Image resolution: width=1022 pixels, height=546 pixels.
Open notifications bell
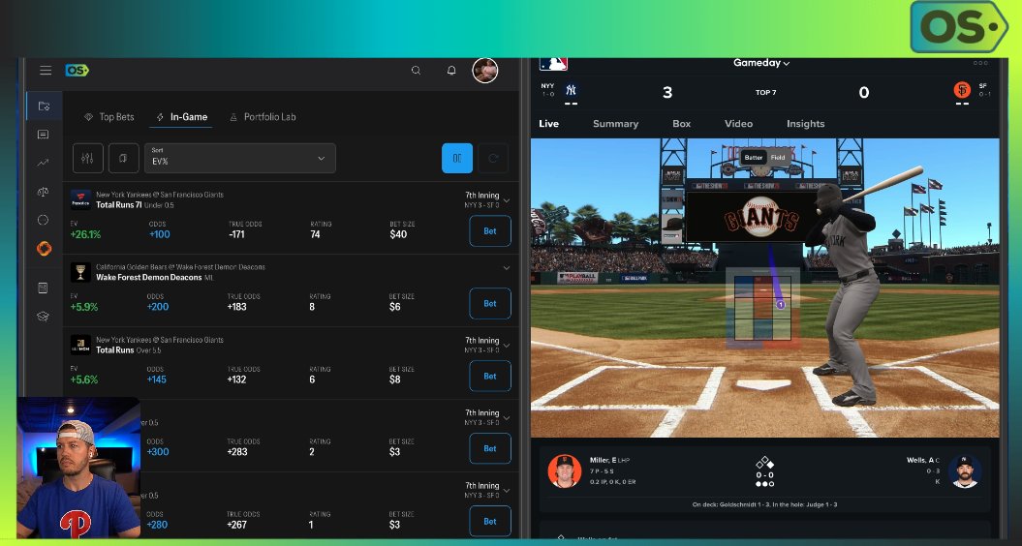click(x=451, y=71)
